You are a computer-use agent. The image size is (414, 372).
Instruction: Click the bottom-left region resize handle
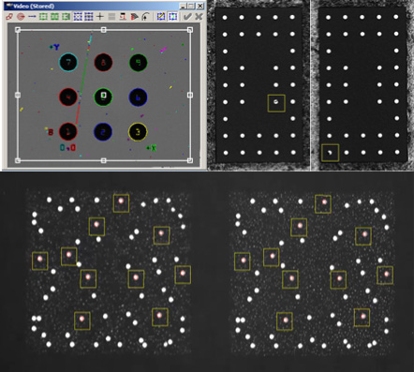point(18,160)
